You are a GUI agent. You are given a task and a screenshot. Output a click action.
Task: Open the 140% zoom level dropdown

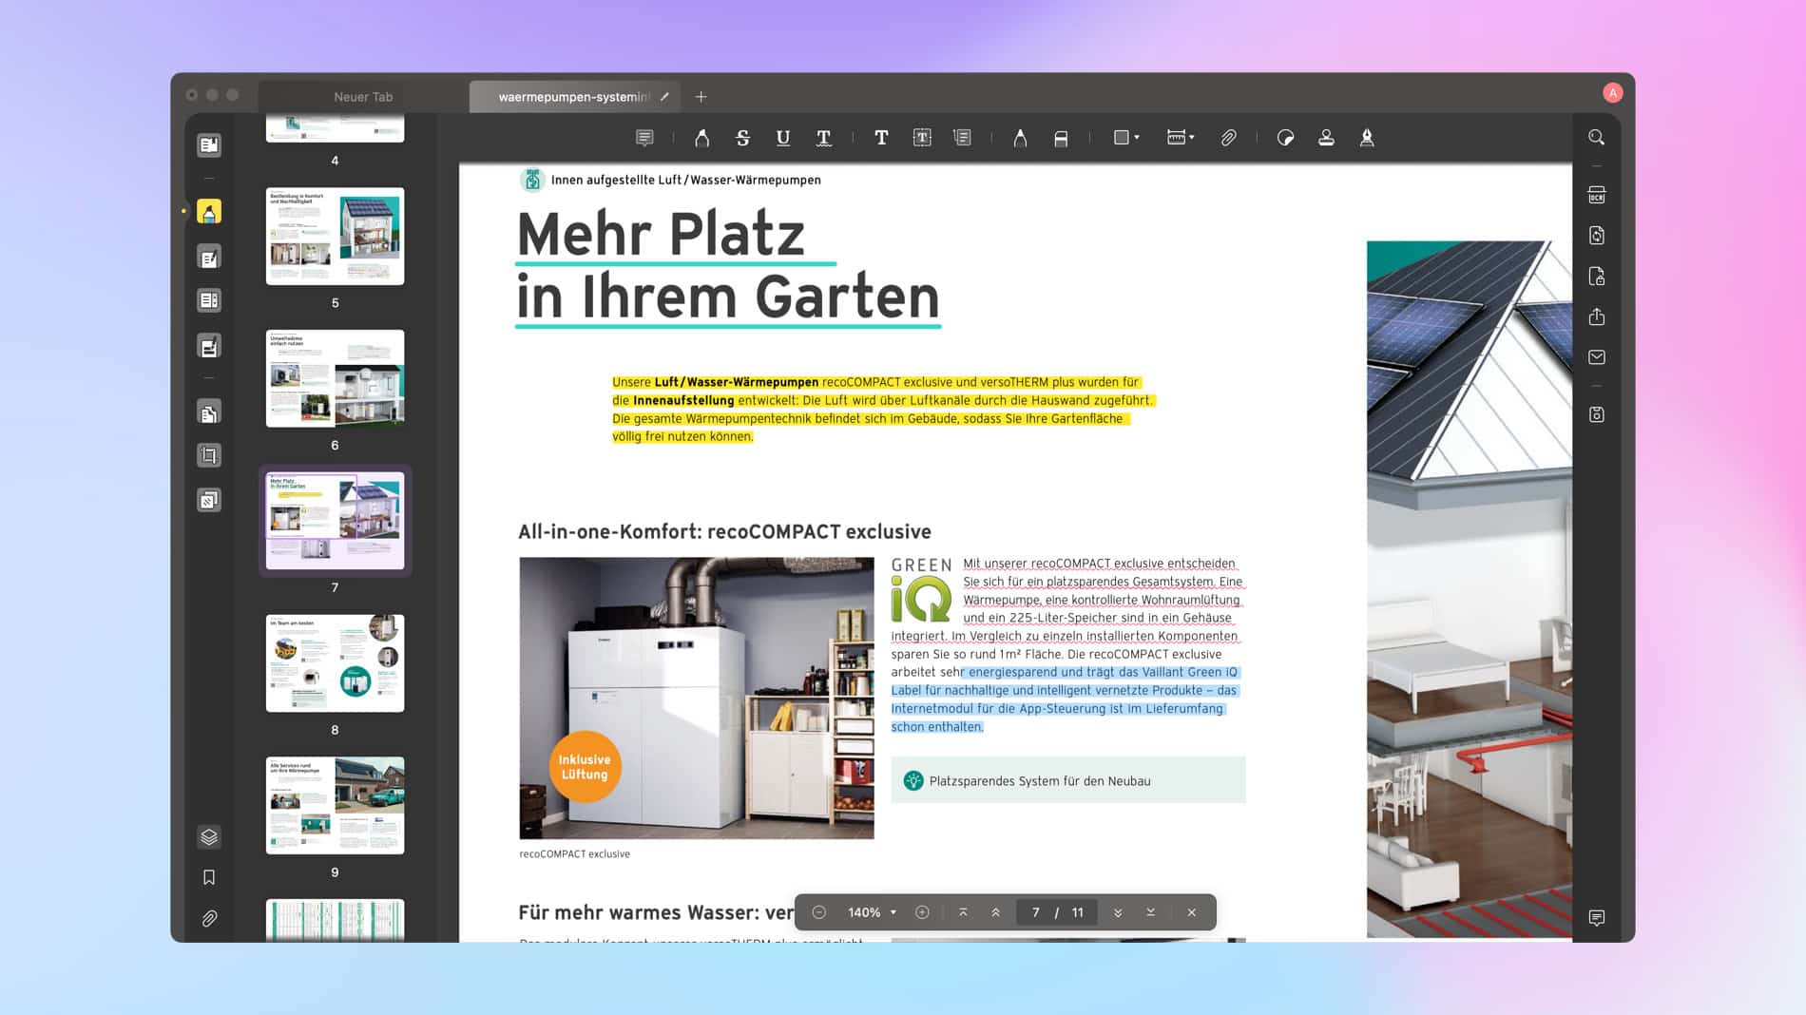pyautogui.click(x=872, y=912)
